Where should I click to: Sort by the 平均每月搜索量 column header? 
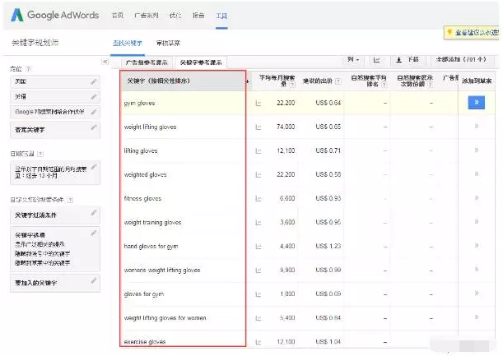click(277, 80)
